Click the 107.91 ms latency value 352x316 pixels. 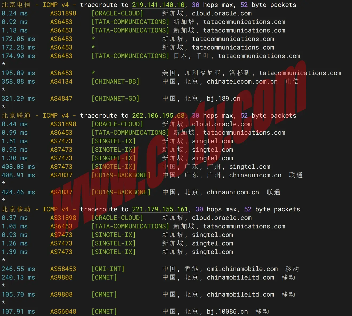[x=18, y=311]
